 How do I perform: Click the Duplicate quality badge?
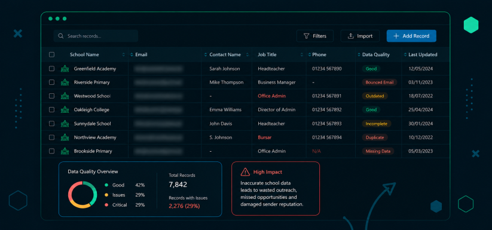(375, 137)
